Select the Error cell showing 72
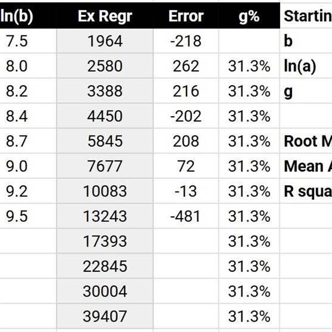 click(186, 166)
